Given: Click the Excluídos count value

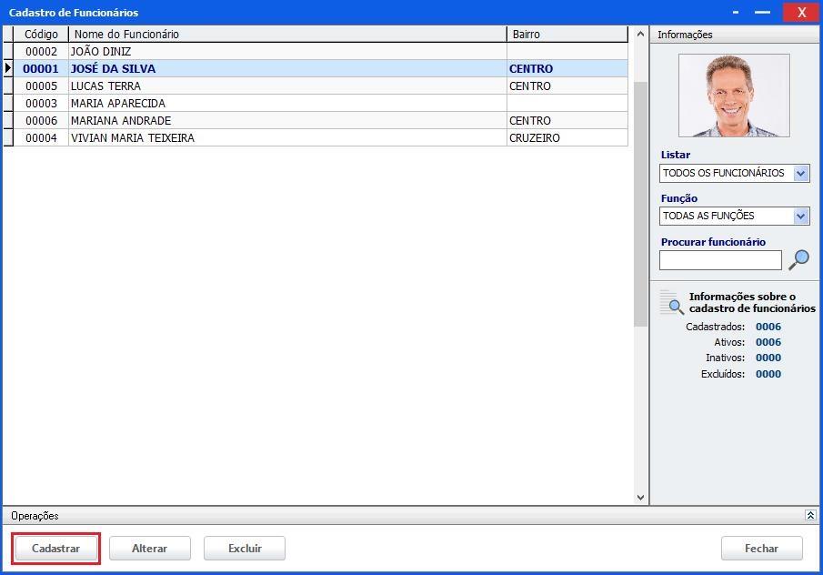Looking at the screenshot, I should (768, 375).
